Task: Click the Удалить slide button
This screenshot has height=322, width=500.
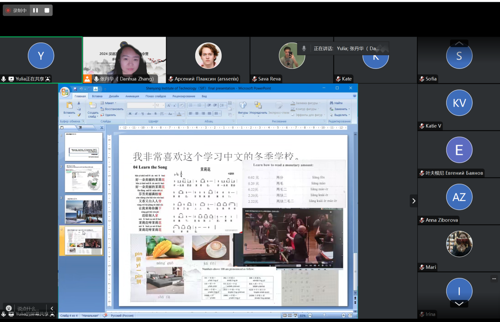Action: (x=108, y=115)
